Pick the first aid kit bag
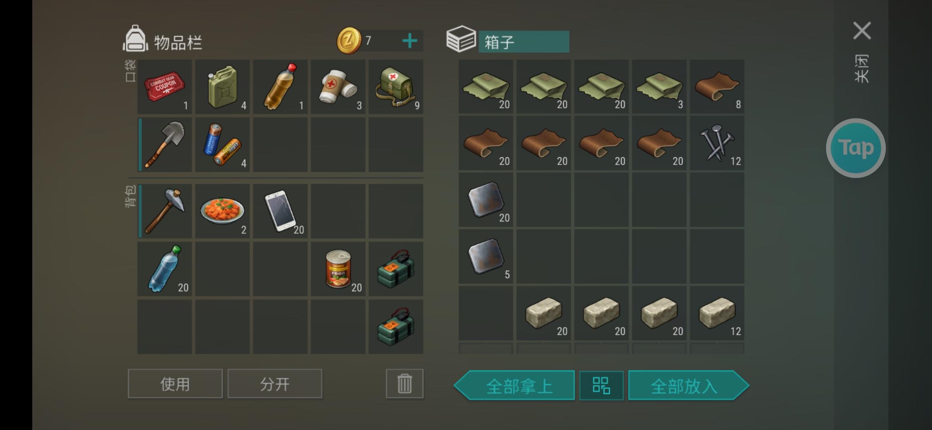 point(396,87)
